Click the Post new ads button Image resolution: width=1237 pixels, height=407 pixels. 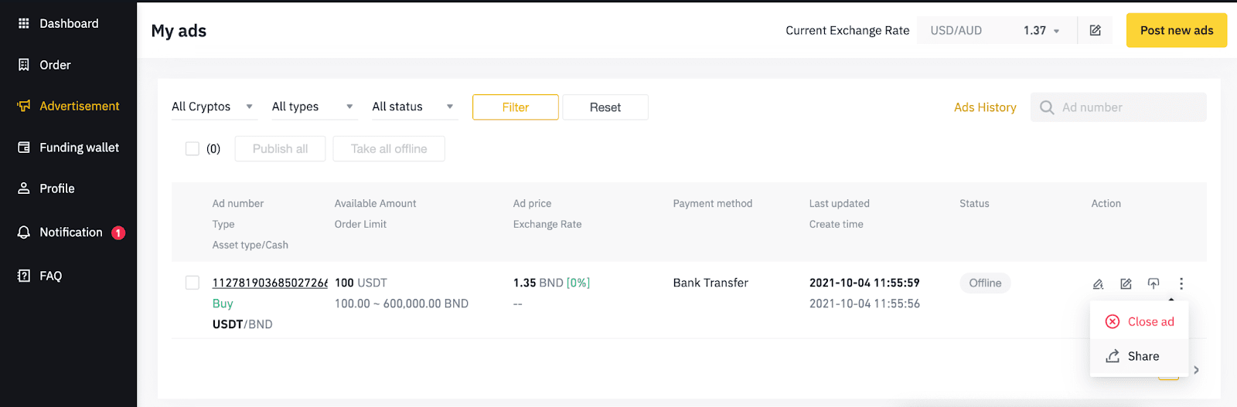click(1177, 30)
